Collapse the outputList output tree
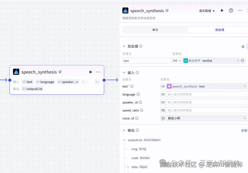Viewport: 248px width, 173px height. [x=124, y=140]
